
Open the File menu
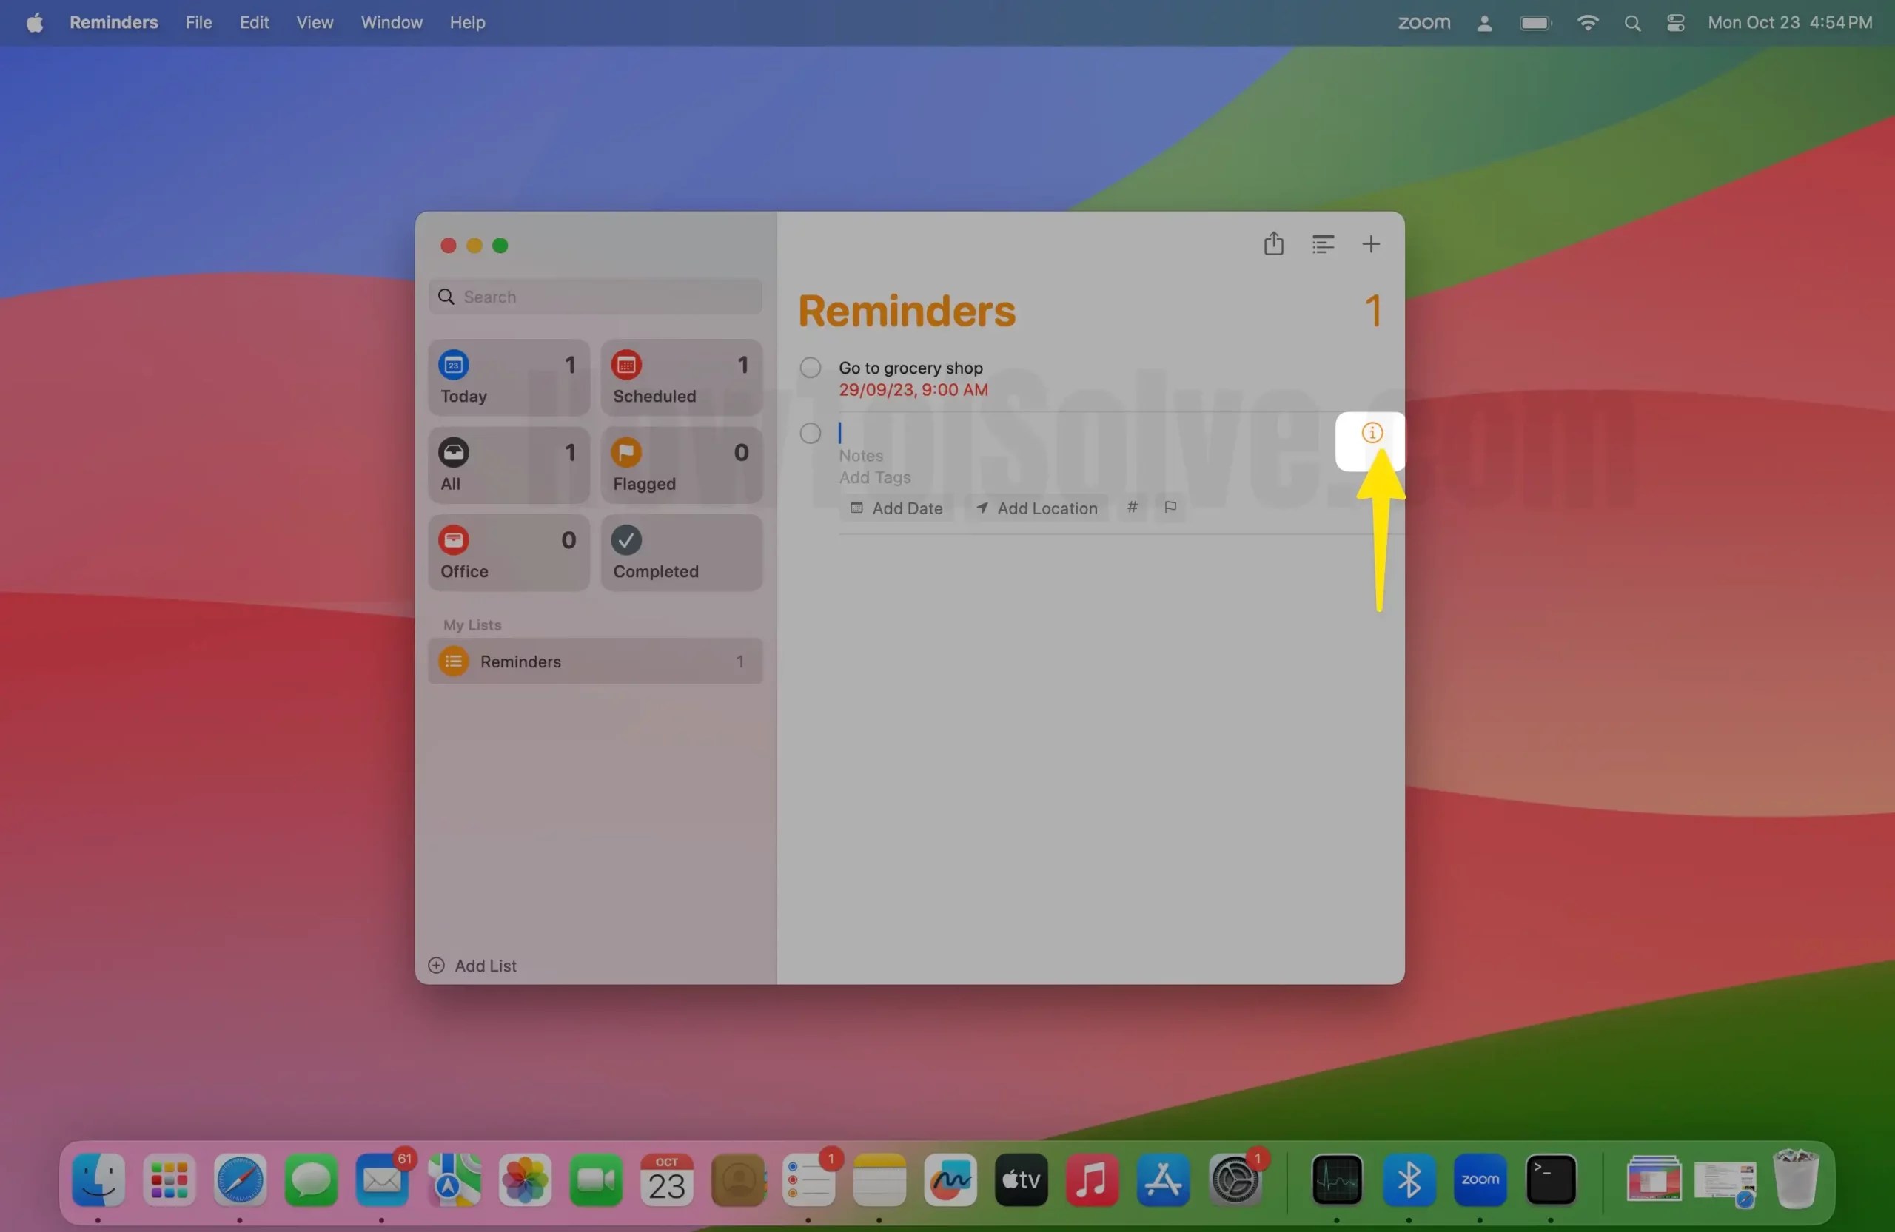pos(198,22)
